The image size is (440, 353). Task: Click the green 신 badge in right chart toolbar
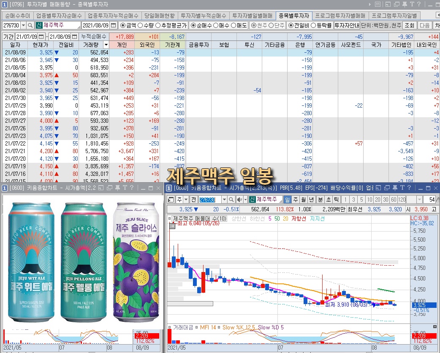pos(253,199)
